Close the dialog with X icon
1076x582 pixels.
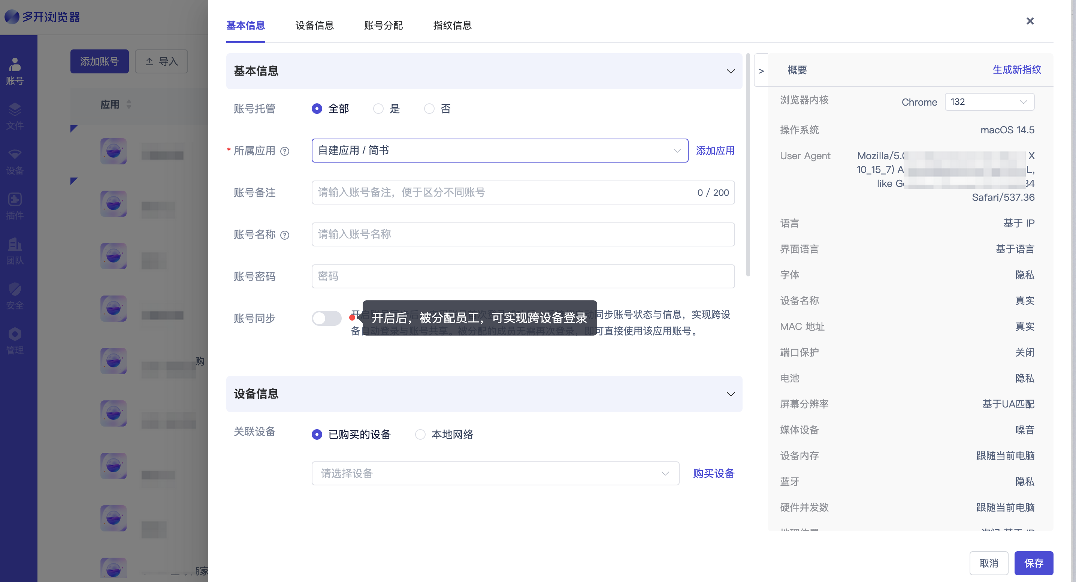pos(1030,21)
